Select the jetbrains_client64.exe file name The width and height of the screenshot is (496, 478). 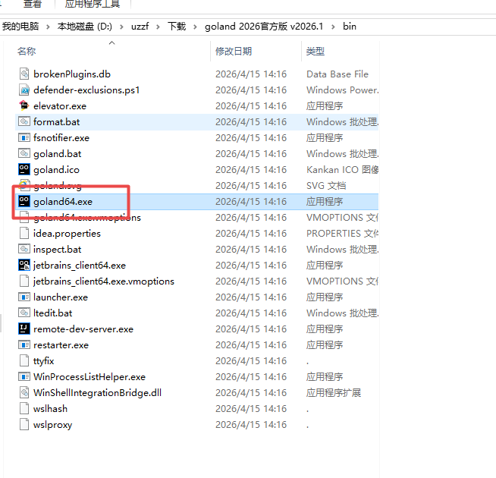point(80,266)
